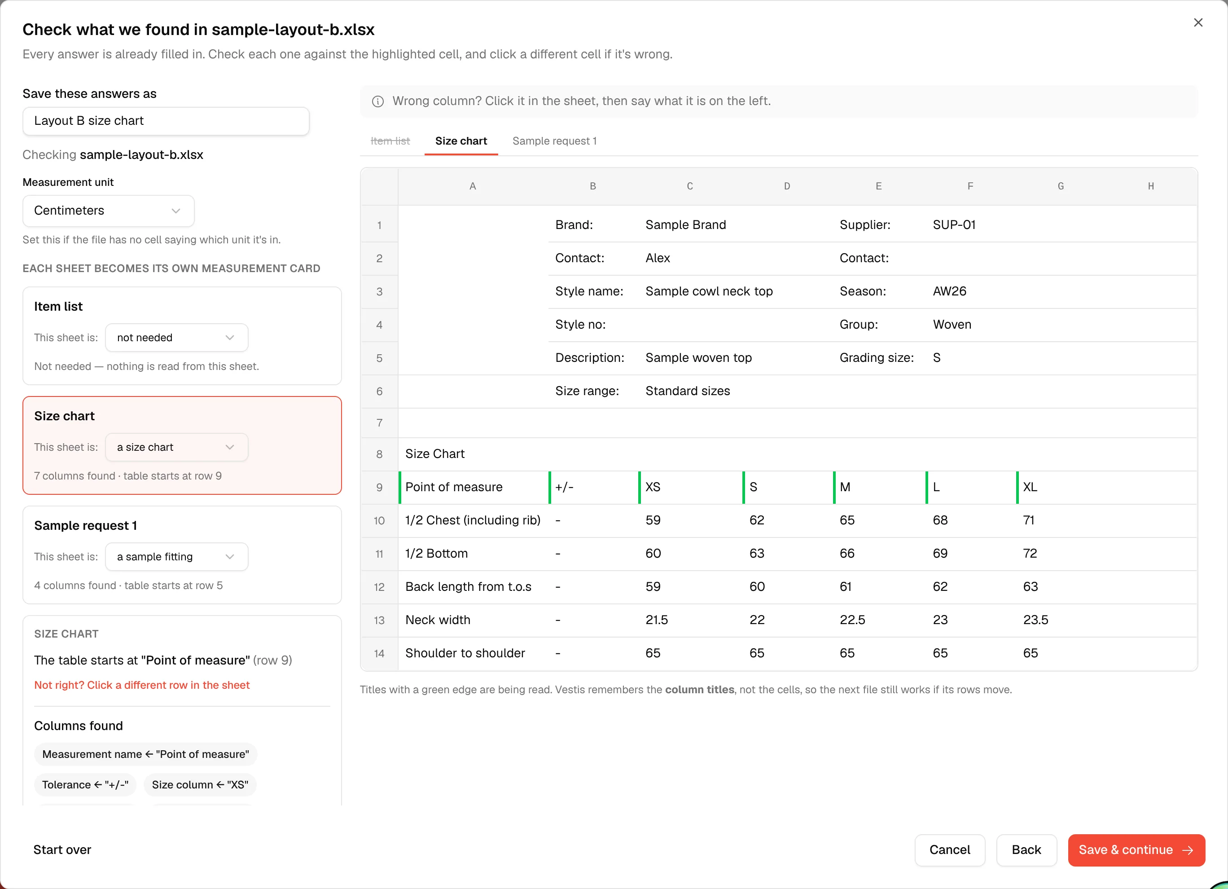1228x889 pixels.
Task: Switch to the Sample request 1 tab
Action: tap(554, 141)
